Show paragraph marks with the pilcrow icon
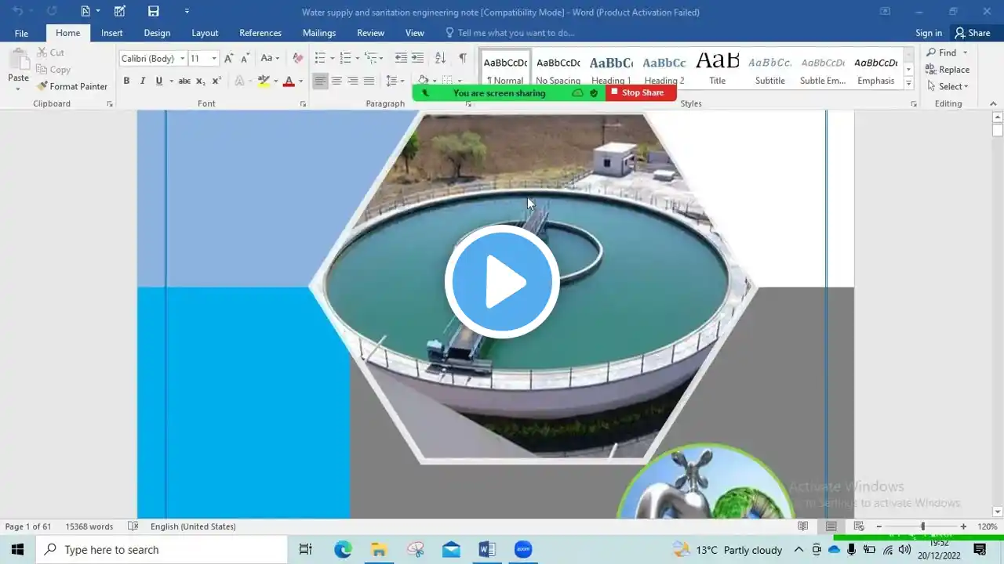Screen dimensions: 1004x564 tap(463, 58)
